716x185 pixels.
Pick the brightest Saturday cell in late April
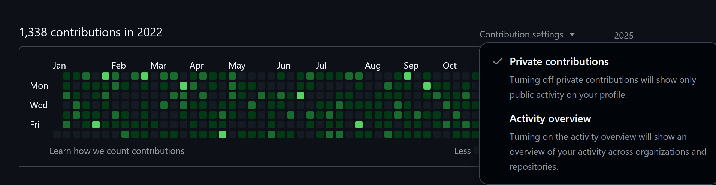pyautogui.click(x=223, y=134)
